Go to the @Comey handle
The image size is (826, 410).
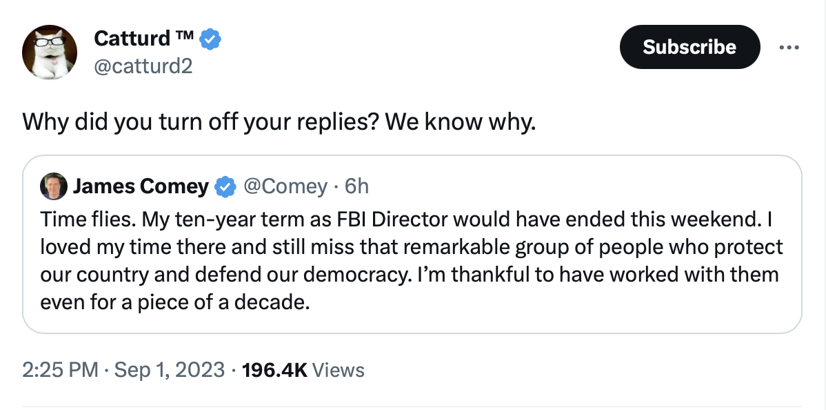pyautogui.click(x=285, y=187)
